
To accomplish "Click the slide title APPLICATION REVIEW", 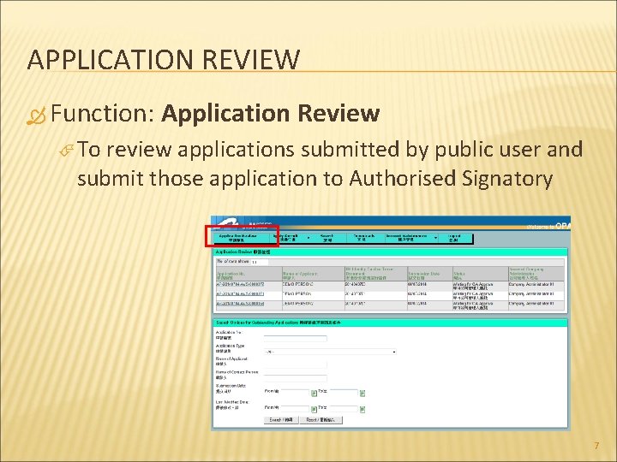I will pyautogui.click(x=164, y=60).
